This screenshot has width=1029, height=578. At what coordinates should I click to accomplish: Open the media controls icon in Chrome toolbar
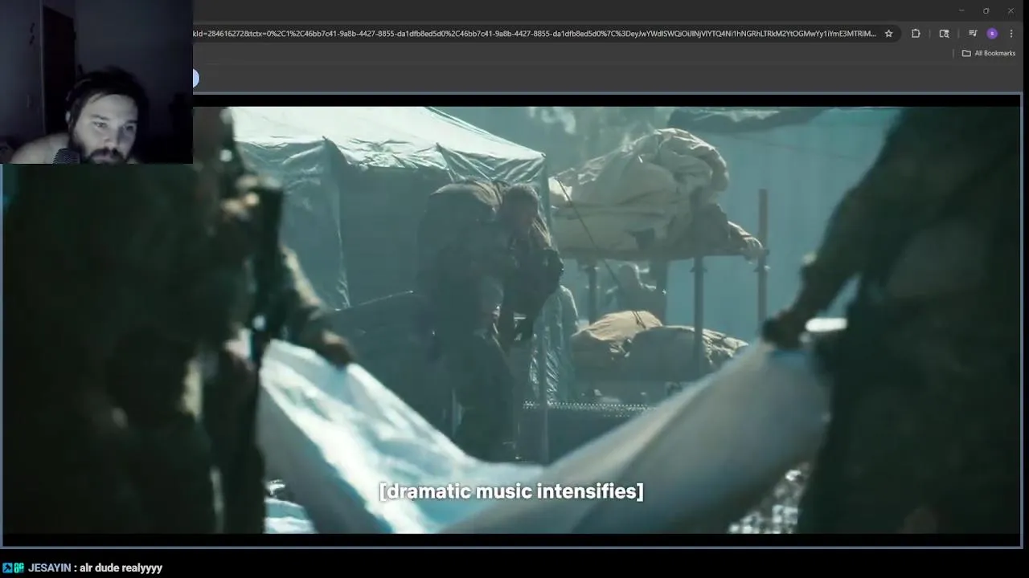coord(973,34)
